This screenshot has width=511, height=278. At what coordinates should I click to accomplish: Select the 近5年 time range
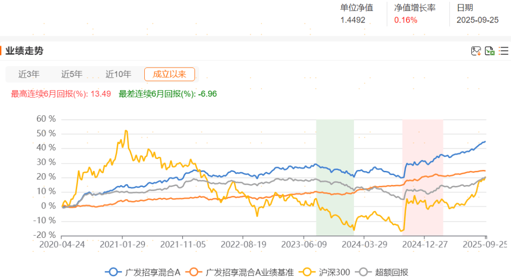[x=72, y=74]
